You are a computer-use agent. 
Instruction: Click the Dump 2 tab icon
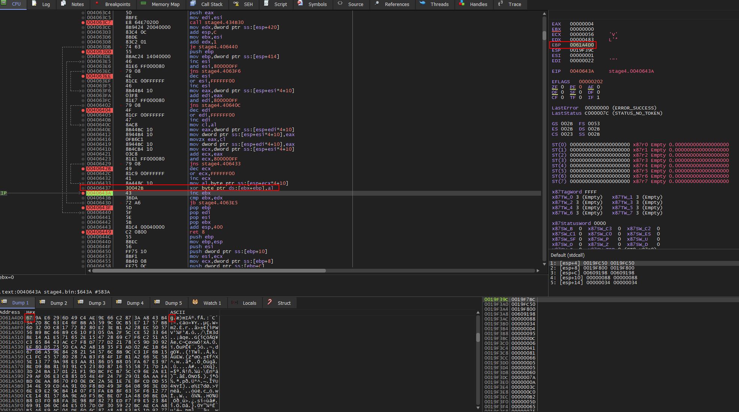tap(42, 302)
